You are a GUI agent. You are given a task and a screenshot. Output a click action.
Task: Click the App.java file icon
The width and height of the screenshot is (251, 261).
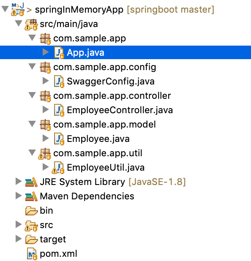[x=59, y=53]
